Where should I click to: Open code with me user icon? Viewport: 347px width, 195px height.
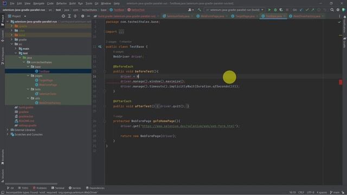click(191, 10)
